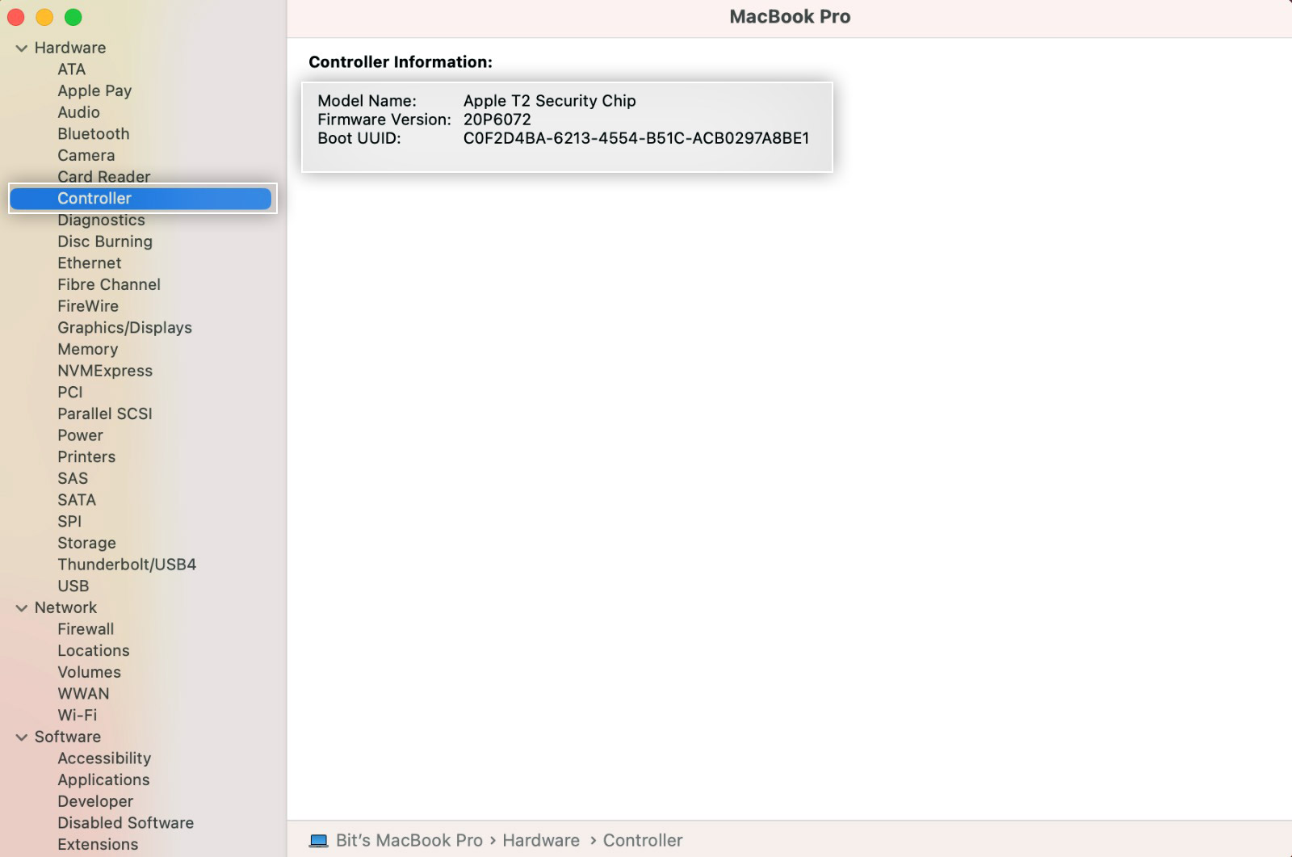Select Fibre Channel in sidebar
Screen dimensions: 1292x857
coord(109,284)
